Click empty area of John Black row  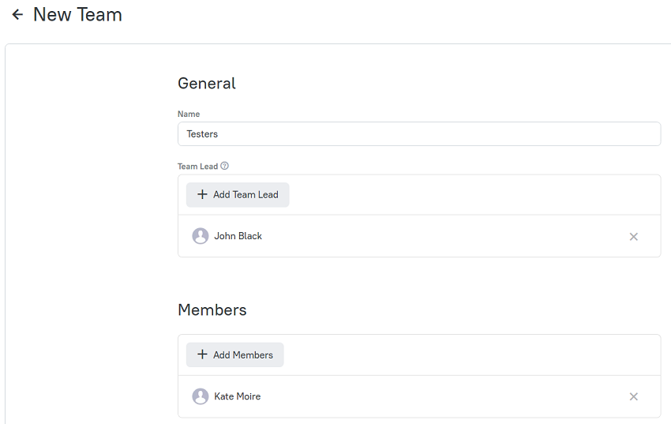[x=428, y=236]
